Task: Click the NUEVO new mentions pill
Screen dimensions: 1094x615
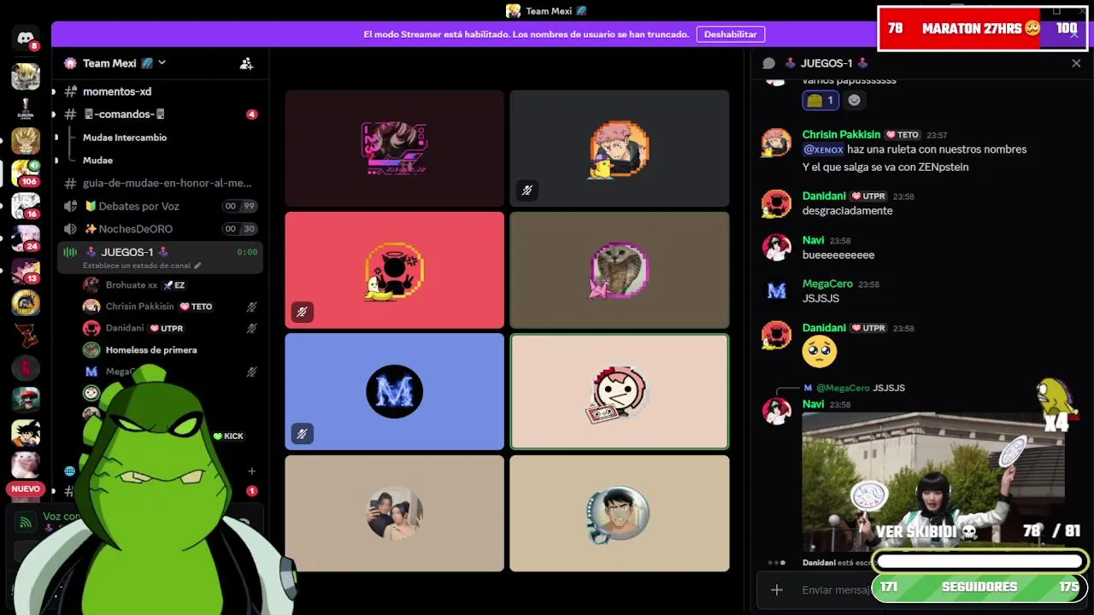Action: (26, 489)
